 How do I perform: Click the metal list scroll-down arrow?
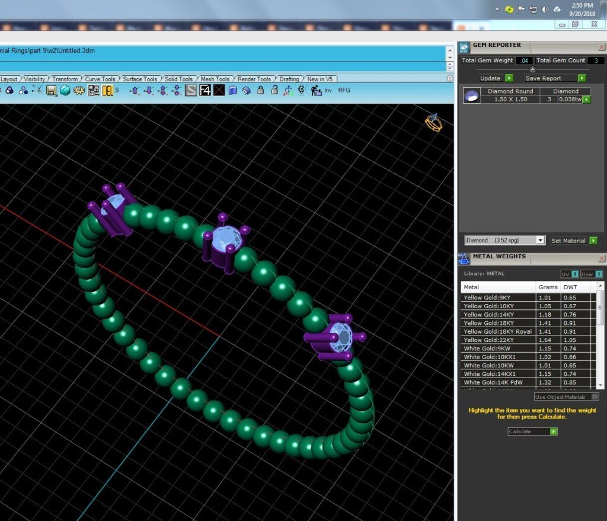(x=600, y=385)
